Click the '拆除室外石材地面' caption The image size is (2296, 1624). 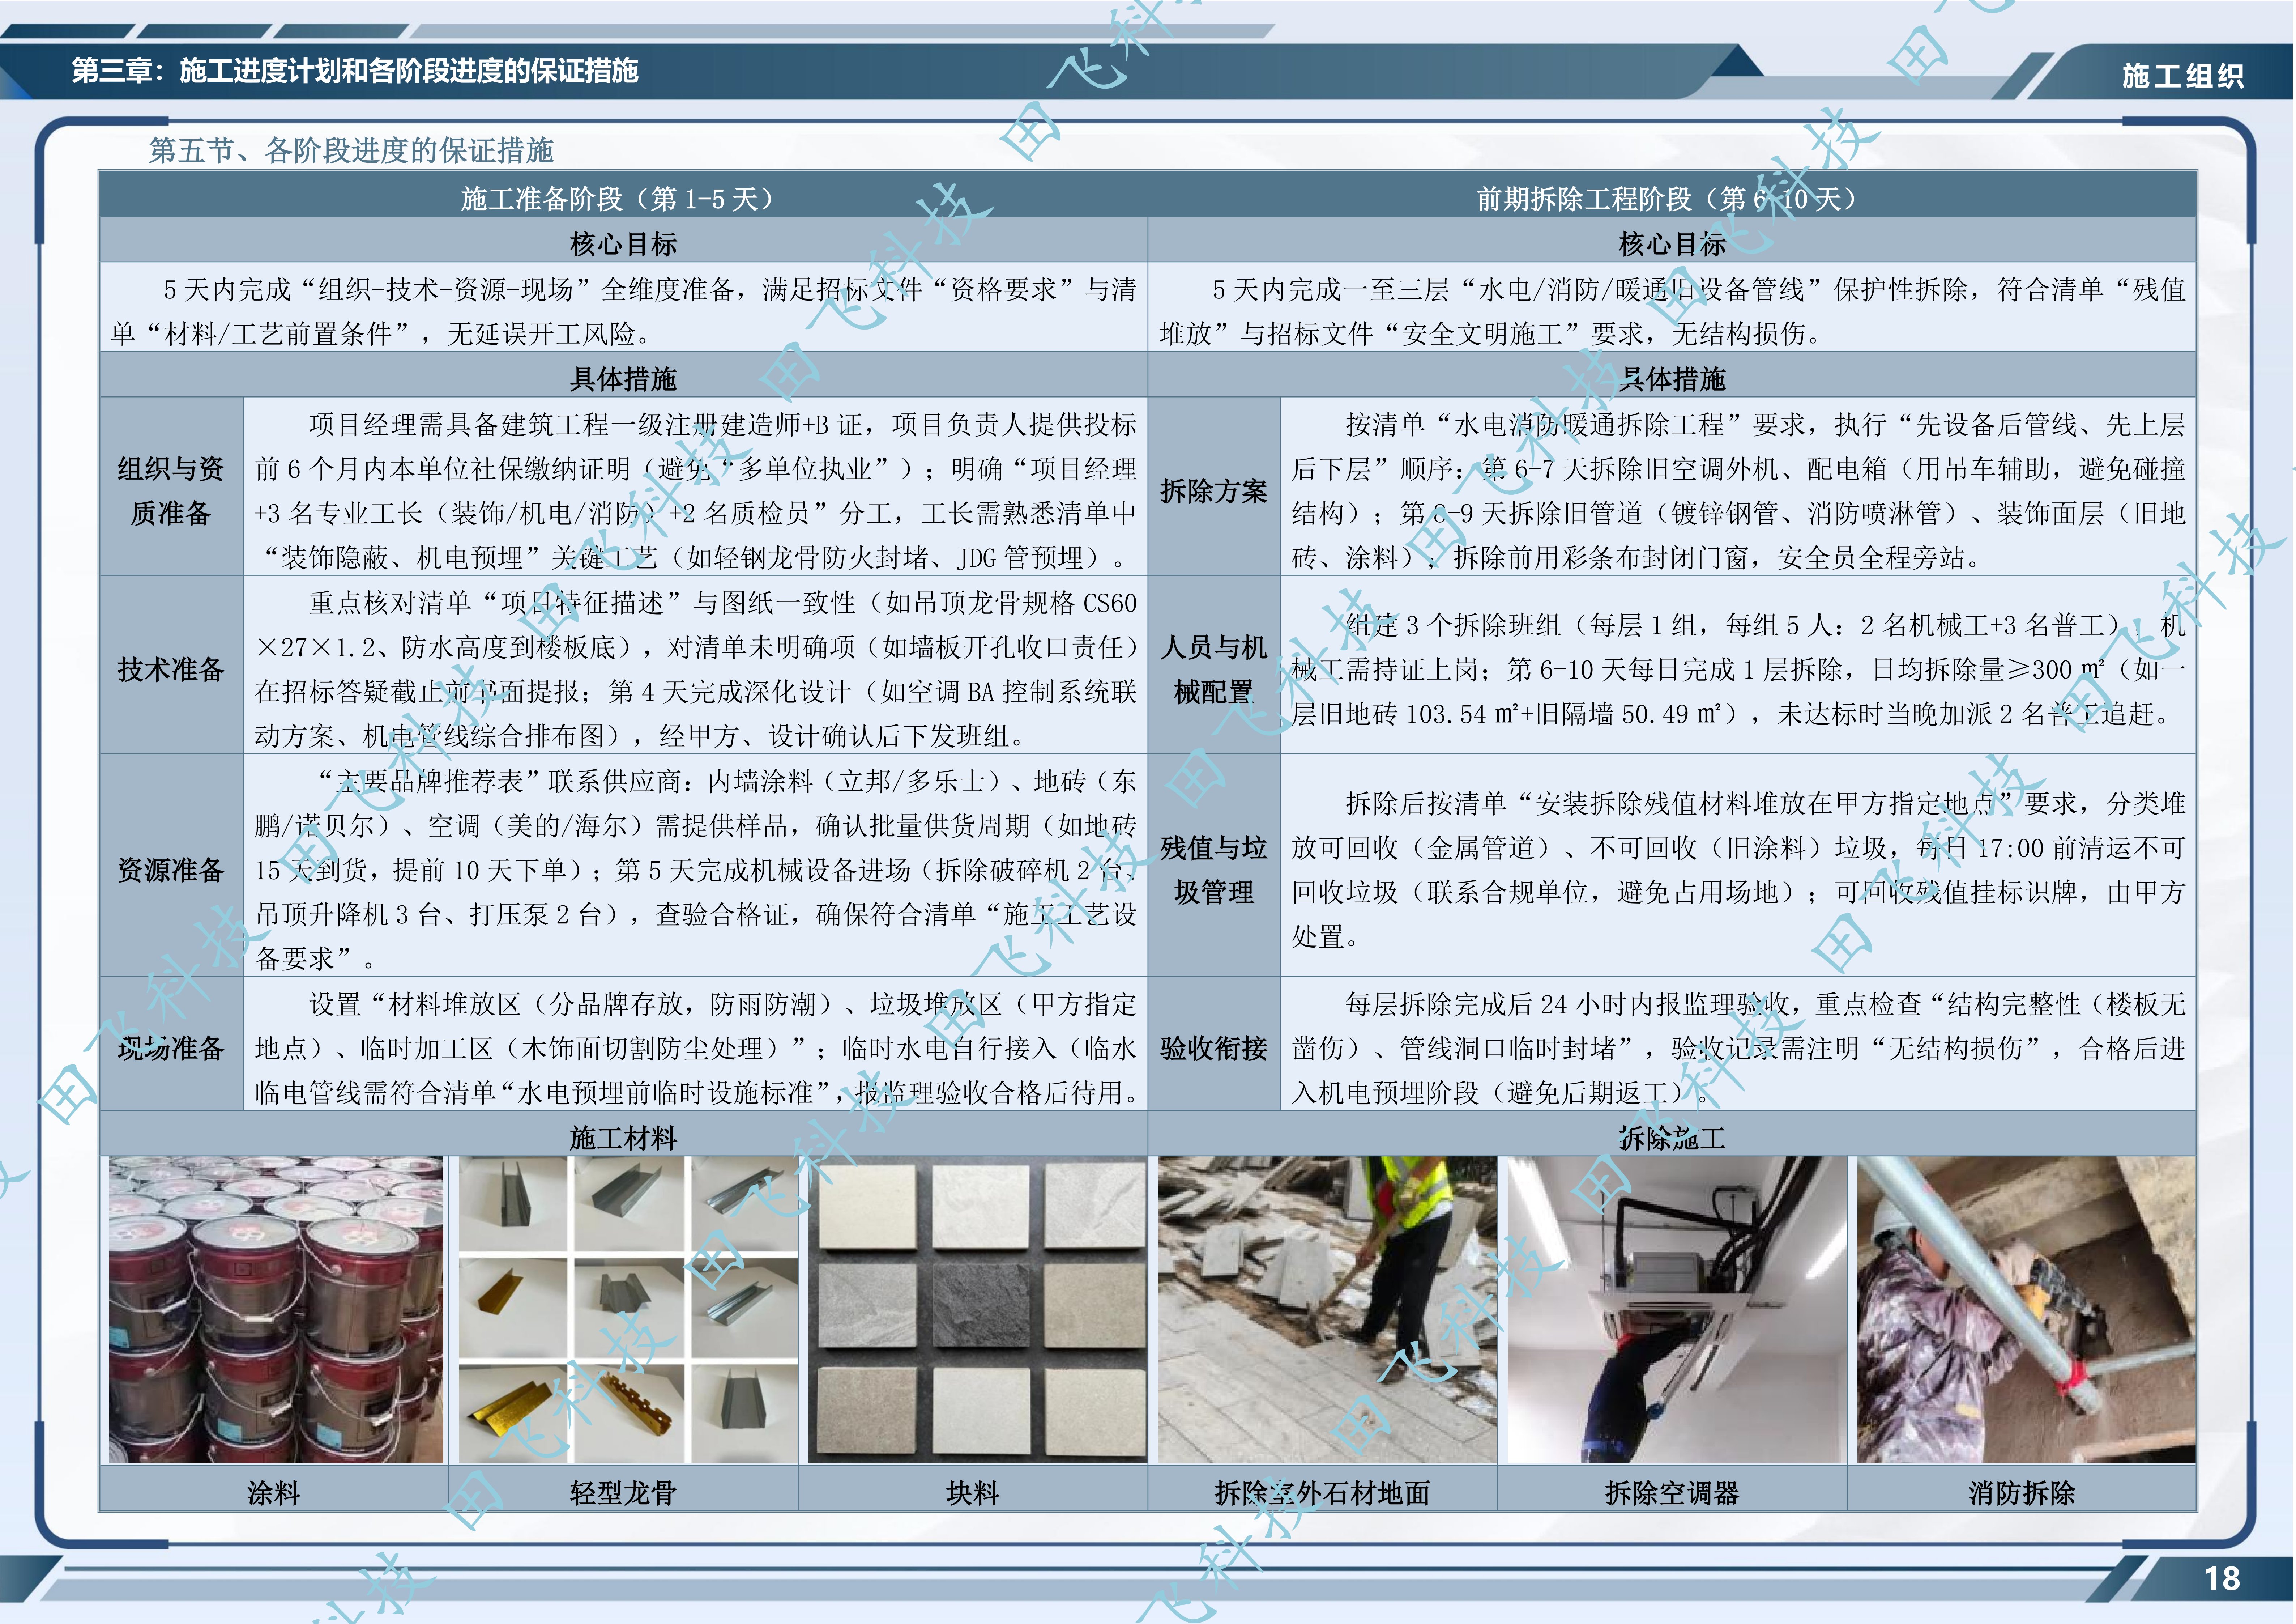pos(1322,1493)
